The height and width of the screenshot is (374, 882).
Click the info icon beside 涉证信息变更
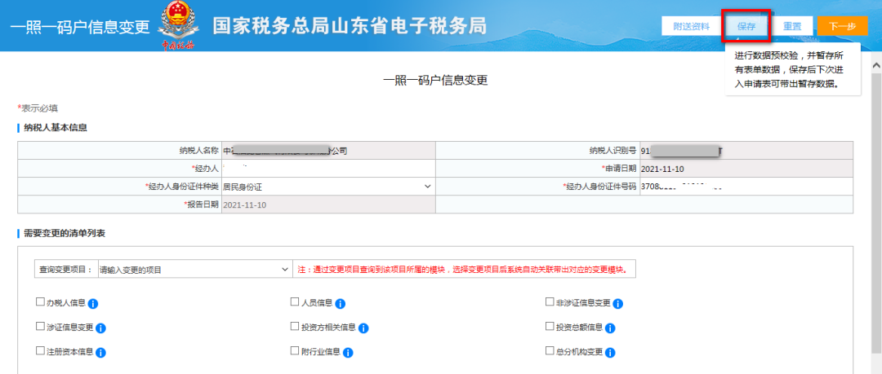101,328
